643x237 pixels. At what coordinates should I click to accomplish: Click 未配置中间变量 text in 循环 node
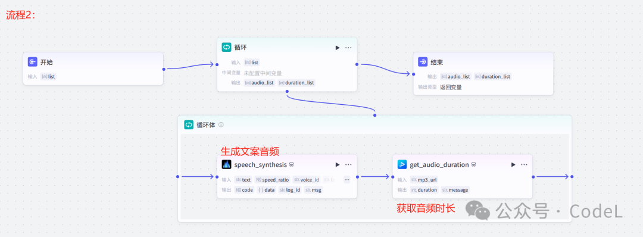(263, 73)
